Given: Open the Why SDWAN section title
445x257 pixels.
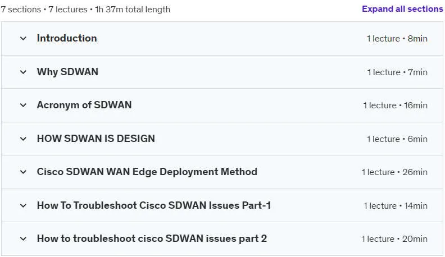Looking at the screenshot, I should pos(67,72).
